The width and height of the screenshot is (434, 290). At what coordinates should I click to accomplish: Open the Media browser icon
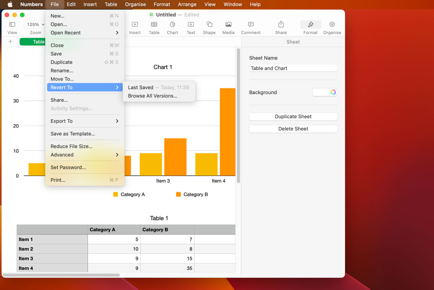[x=228, y=27]
